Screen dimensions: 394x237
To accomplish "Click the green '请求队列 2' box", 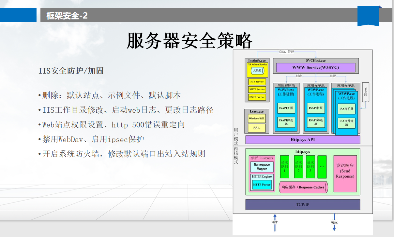I will pos(298,167).
